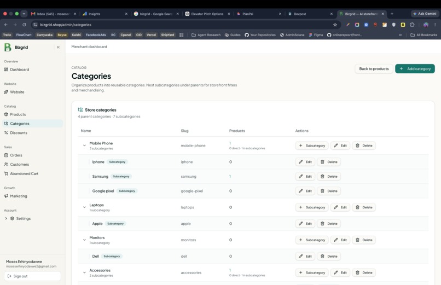Collapse the Laptops category

point(84,207)
